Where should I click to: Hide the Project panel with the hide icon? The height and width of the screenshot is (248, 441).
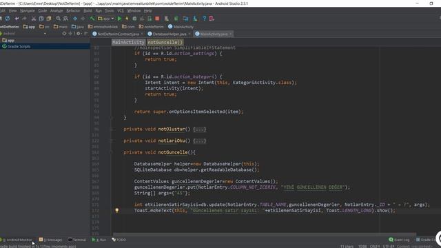coord(86,34)
